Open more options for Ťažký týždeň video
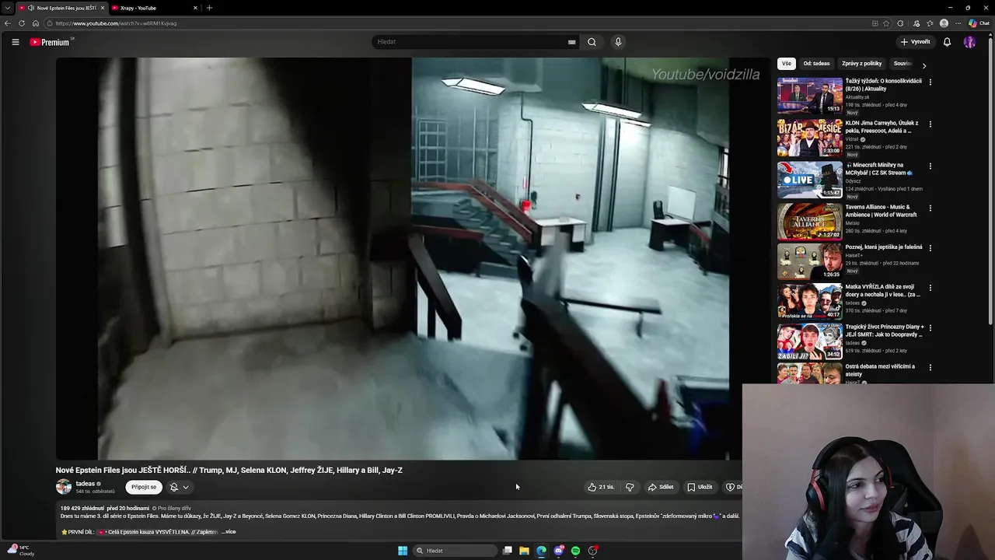 930,82
